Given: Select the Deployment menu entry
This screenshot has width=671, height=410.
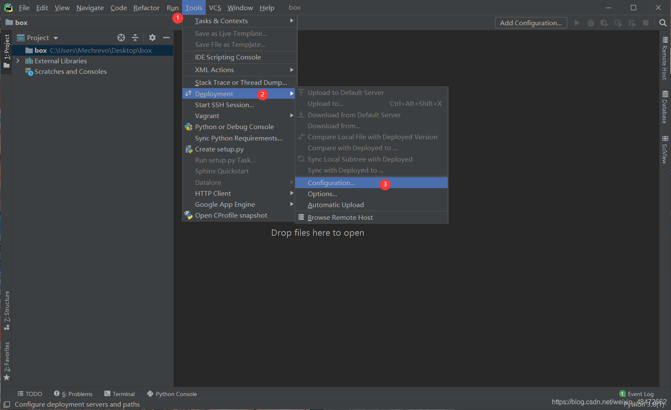Looking at the screenshot, I should tap(239, 94).
